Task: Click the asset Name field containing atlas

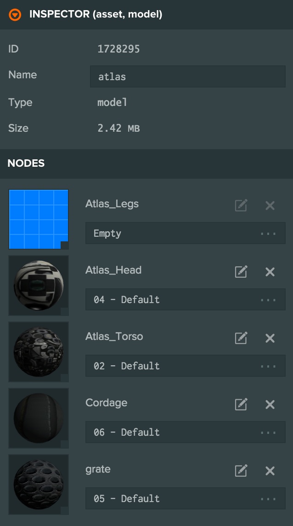Action: [x=187, y=76]
